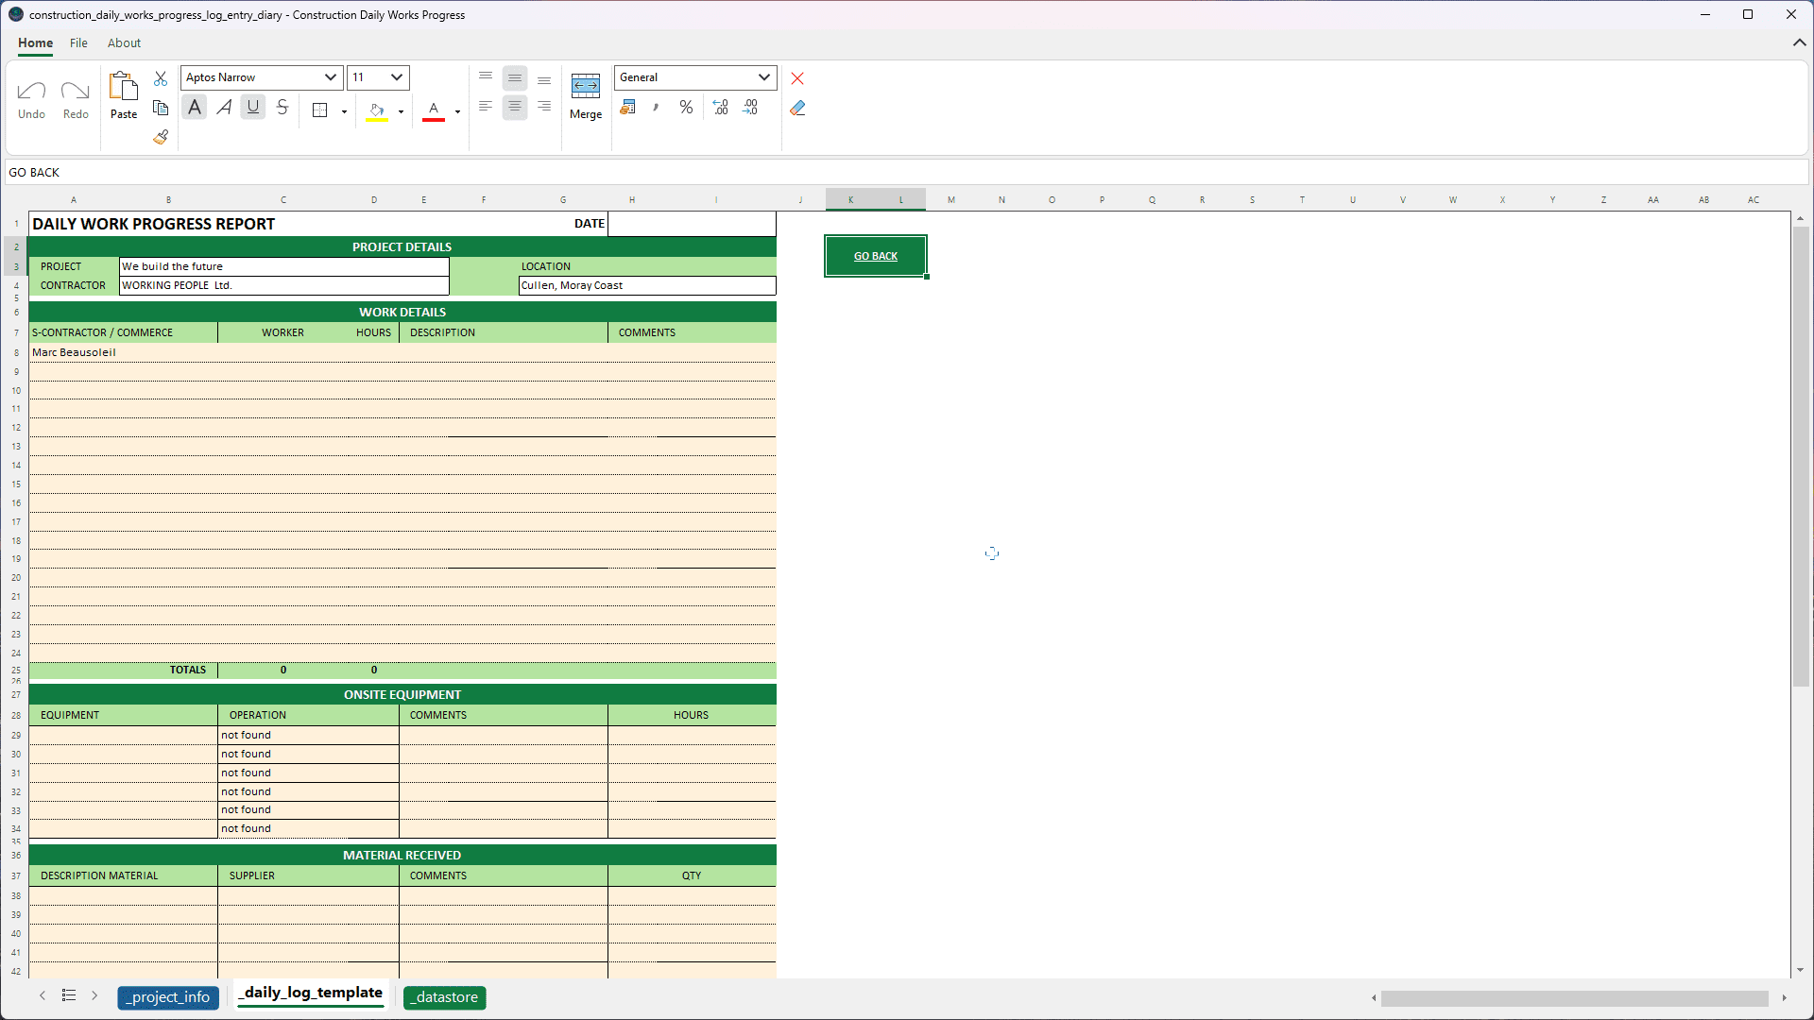This screenshot has height=1020, width=1814.
Task: Switch to the About menu
Action: (124, 43)
